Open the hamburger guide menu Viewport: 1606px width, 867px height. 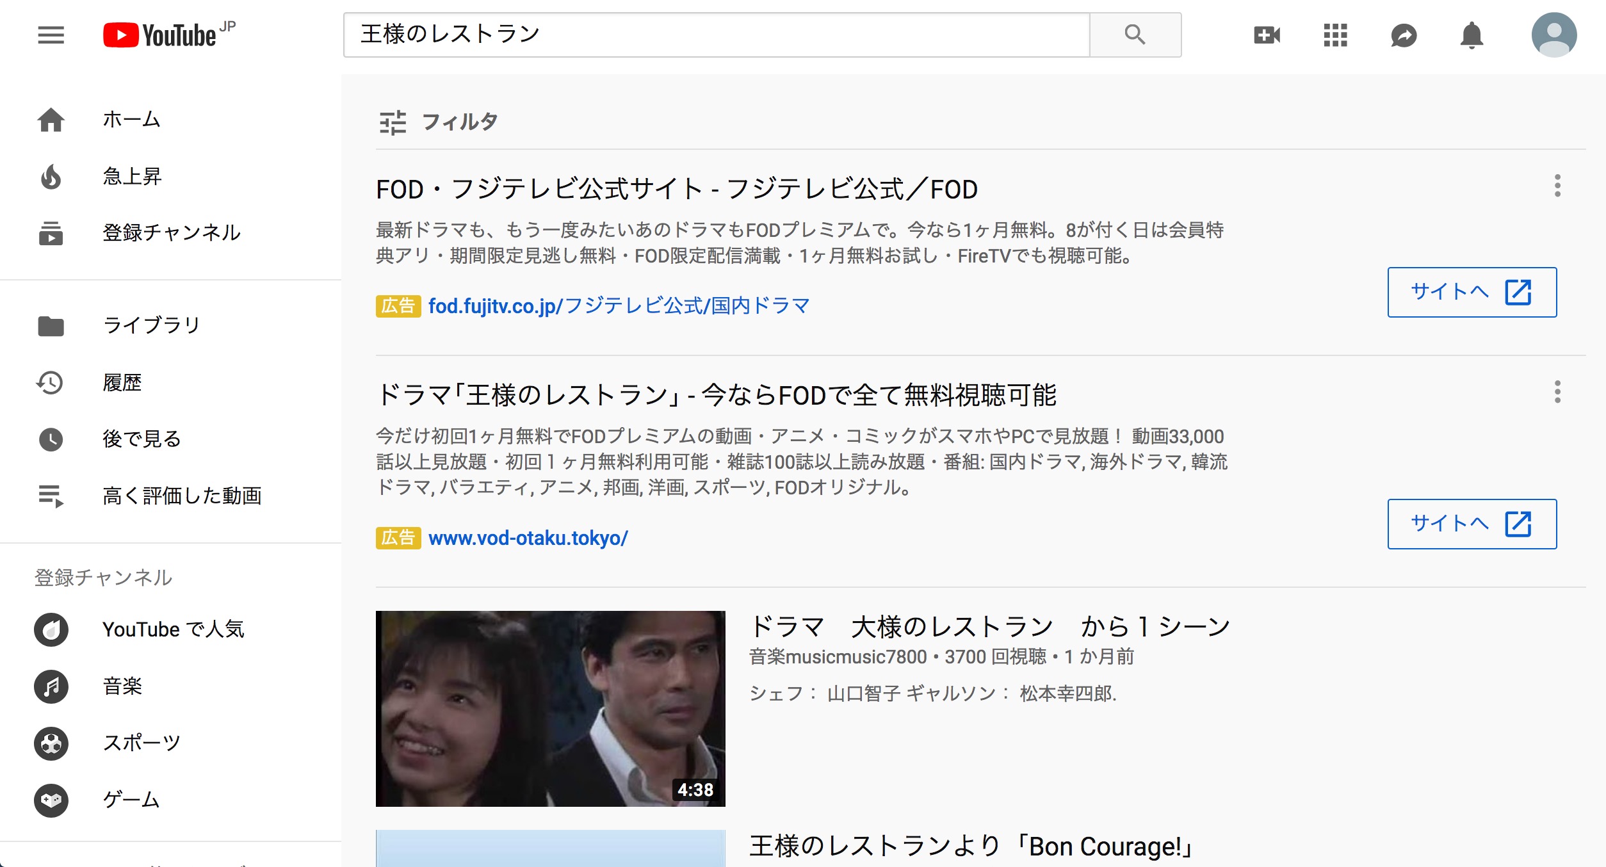coord(51,35)
